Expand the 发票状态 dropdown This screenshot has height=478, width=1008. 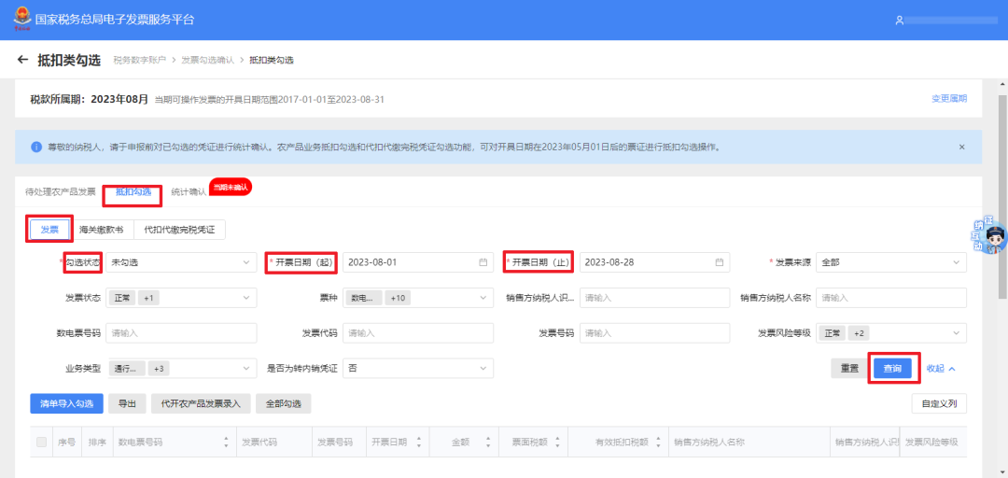(x=181, y=298)
